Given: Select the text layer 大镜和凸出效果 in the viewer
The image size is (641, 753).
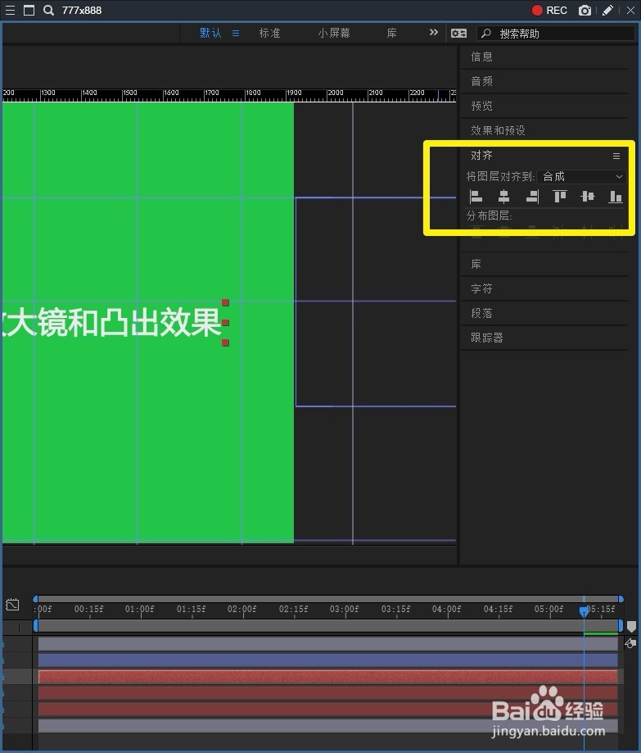Looking at the screenshot, I should 112,322.
